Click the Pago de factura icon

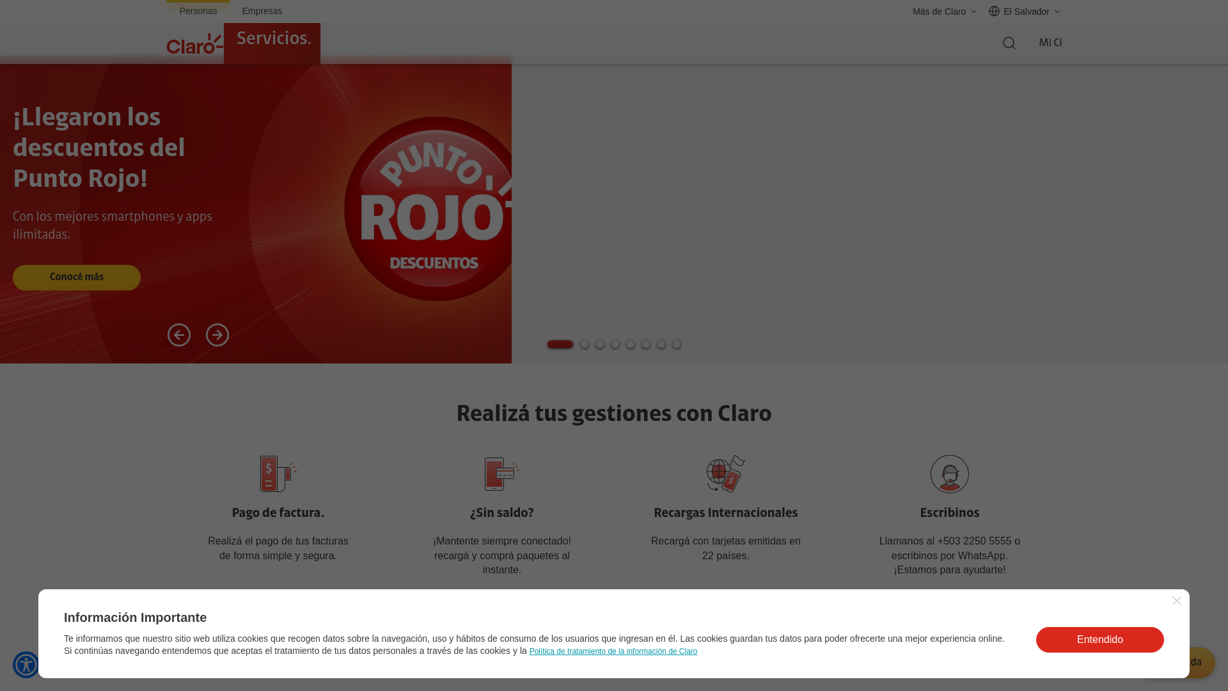278,474
